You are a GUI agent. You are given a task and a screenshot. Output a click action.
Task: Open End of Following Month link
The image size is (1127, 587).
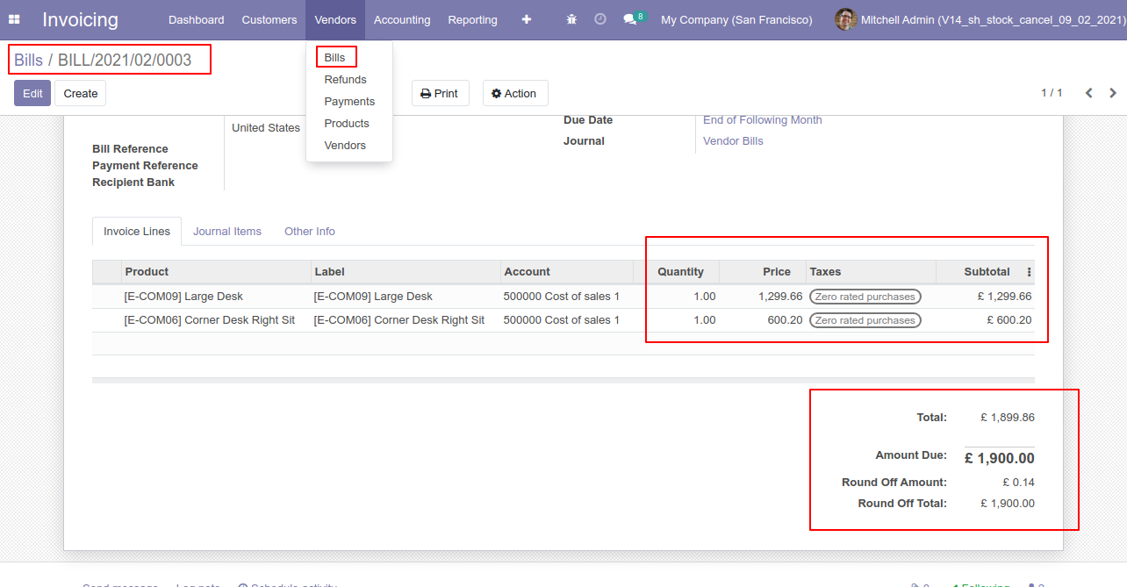pos(763,120)
